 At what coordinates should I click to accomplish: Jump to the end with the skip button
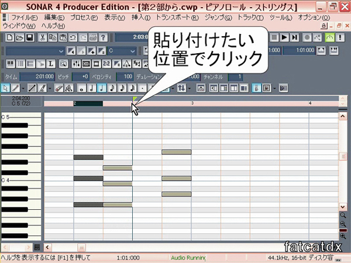point(294,37)
